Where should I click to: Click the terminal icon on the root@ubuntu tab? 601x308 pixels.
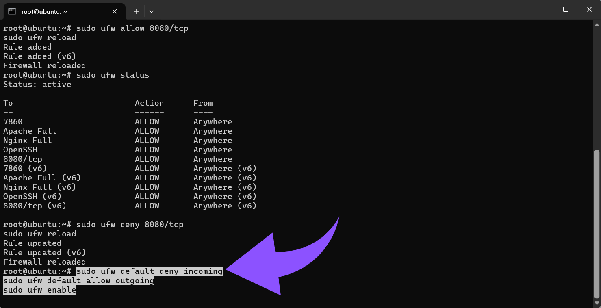[x=13, y=11]
